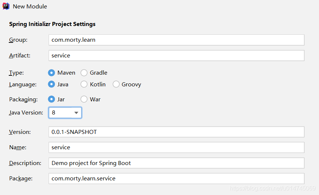The image size is (319, 195).
Task: Click the Description text field
Action: 176,163
